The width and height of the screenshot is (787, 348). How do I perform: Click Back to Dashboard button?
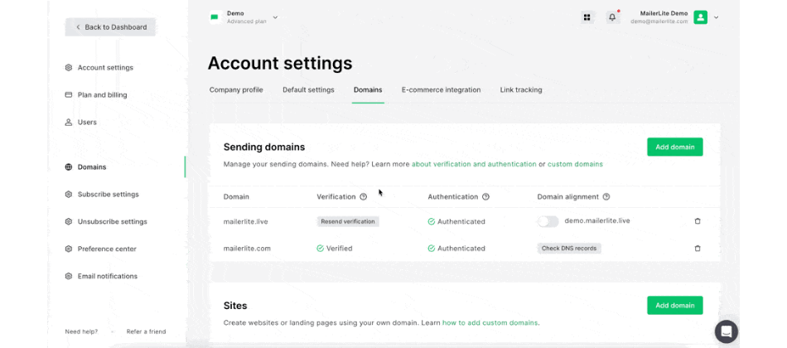click(x=110, y=27)
